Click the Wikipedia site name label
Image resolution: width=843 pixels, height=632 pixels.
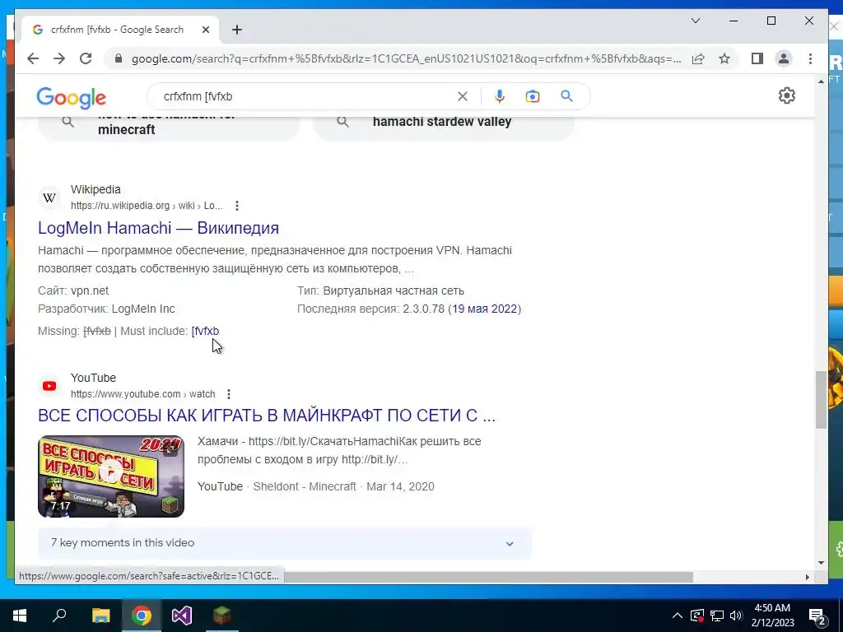pos(95,190)
